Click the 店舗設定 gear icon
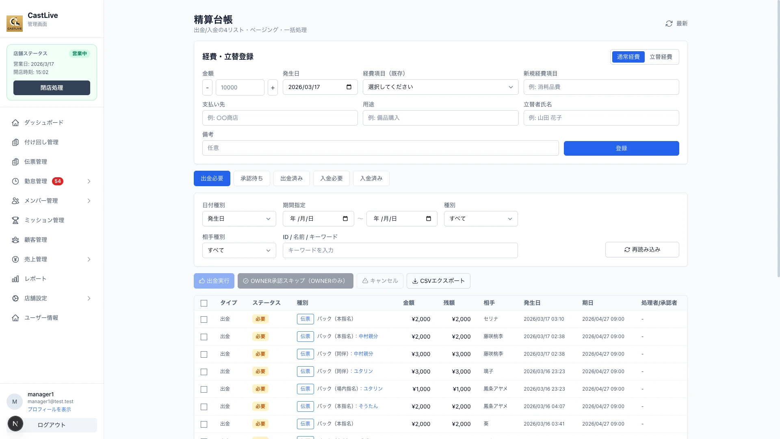780x439 pixels. (15, 298)
